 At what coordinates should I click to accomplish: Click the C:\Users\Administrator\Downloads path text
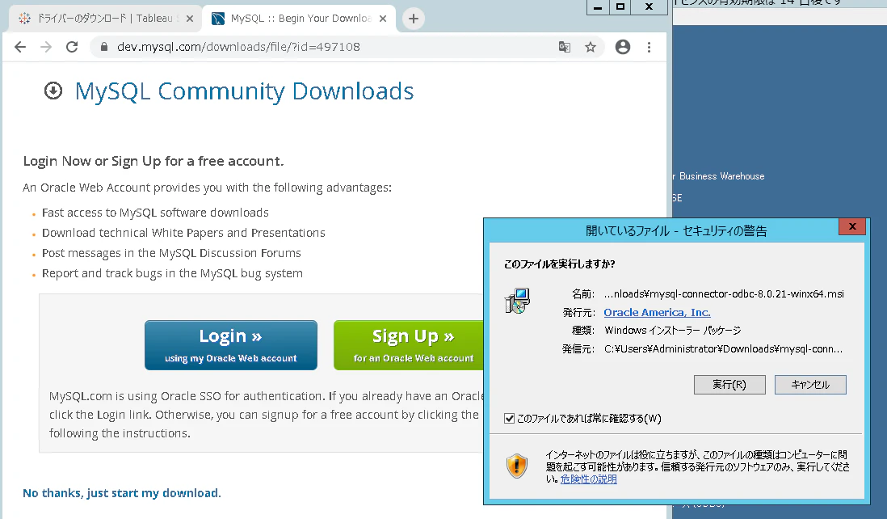coord(724,348)
